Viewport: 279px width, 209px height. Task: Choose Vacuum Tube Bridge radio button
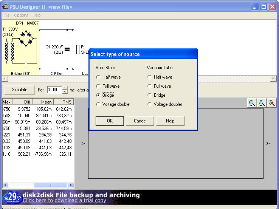pyautogui.click(x=150, y=95)
